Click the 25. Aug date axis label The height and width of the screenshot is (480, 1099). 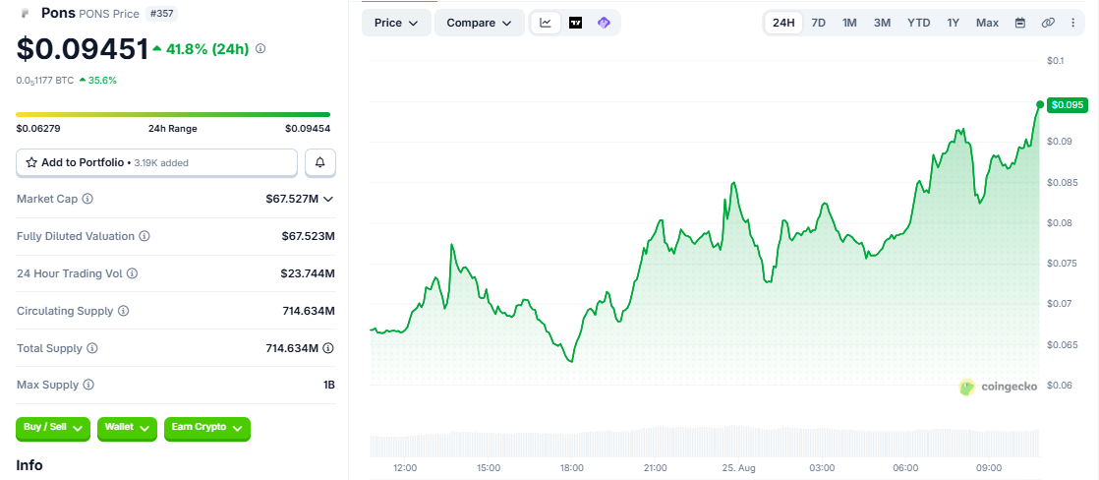(x=738, y=467)
